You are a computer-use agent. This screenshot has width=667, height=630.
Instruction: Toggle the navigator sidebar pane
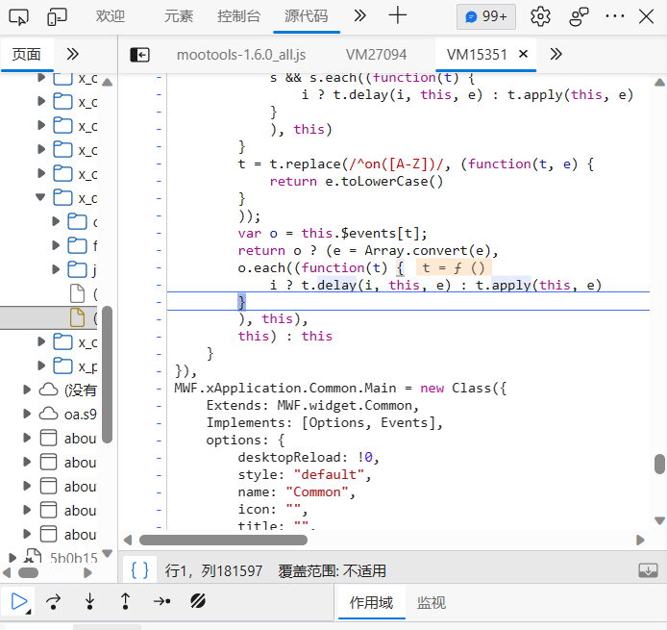click(x=140, y=55)
